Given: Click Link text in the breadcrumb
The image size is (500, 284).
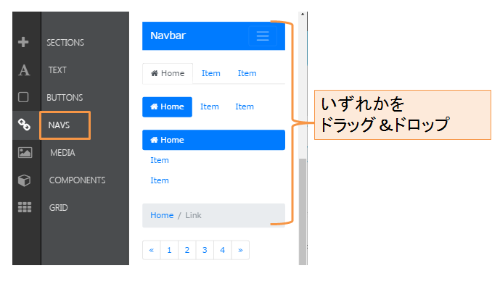Looking at the screenshot, I should click(x=193, y=216).
